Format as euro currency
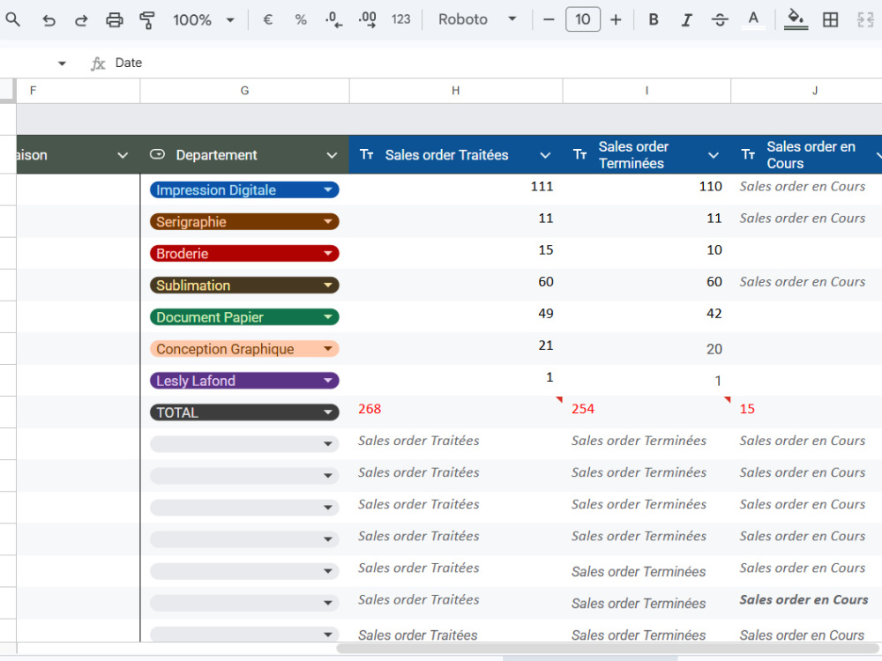The width and height of the screenshot is (882, 661). pyautogui.click(x=268, y=19)
